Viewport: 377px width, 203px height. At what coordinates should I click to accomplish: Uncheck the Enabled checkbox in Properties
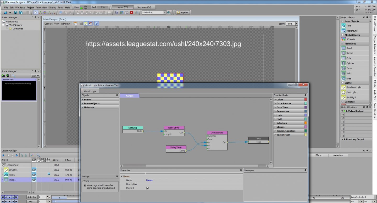[147, 188]
